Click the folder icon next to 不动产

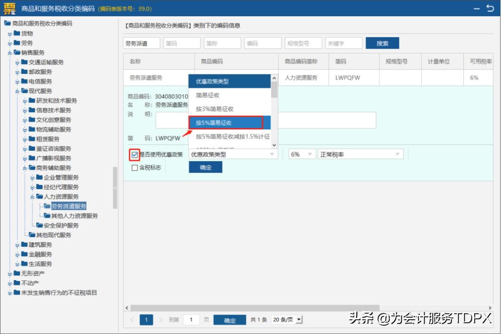(17, 283)
